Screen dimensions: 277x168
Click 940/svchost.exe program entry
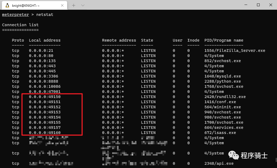223,112
